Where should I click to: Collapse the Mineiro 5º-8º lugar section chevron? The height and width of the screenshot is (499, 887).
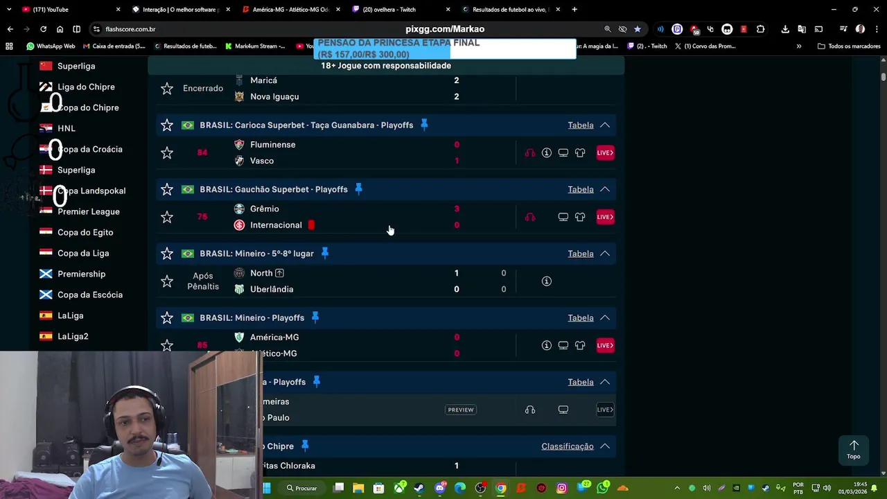[x=605, y=254]
